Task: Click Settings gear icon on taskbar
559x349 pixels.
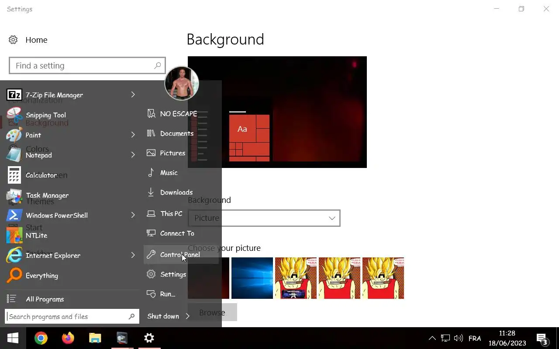Action: [149, 338]
